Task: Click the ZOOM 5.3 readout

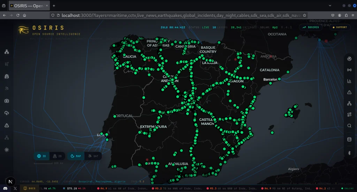Action: [x=137, y=182]
